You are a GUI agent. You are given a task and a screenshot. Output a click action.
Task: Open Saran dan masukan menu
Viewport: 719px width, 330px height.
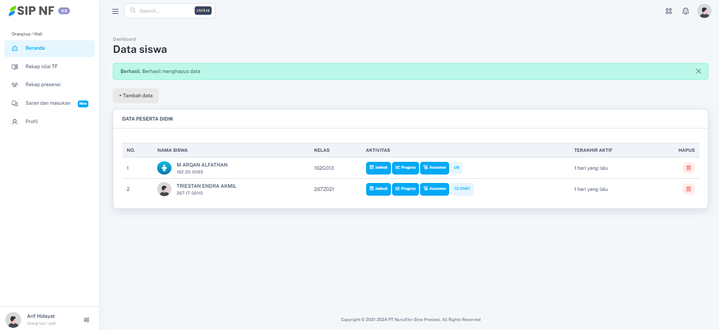coord(48,103)
